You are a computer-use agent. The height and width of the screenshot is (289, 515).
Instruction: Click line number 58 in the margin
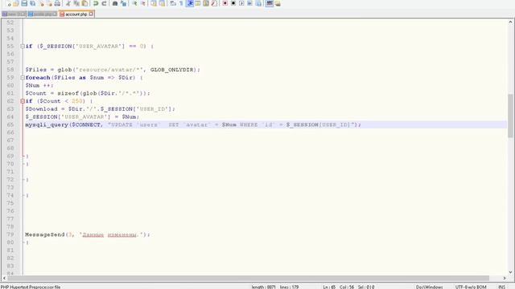point(10,70)
